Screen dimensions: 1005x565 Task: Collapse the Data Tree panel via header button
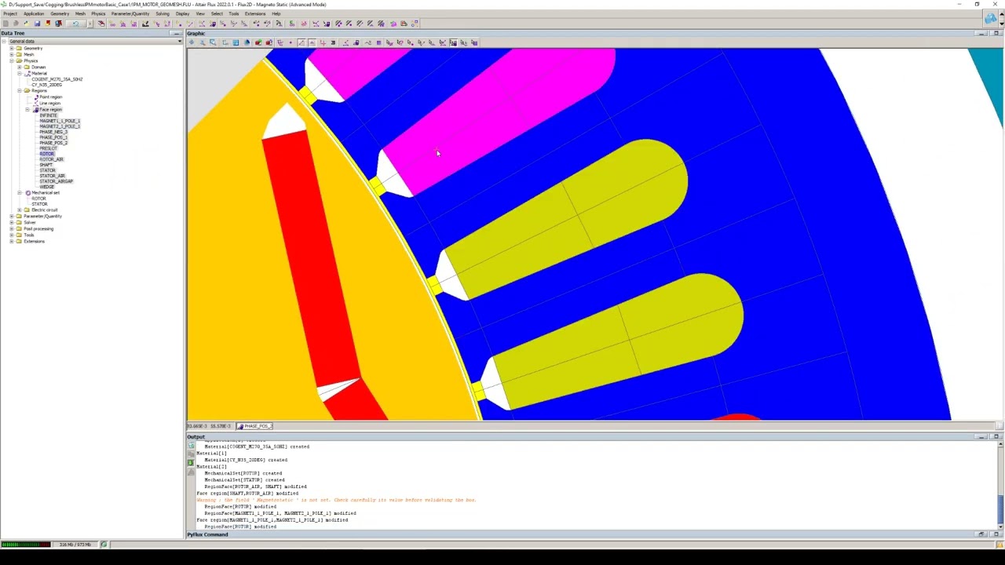(x=175, y=33)
